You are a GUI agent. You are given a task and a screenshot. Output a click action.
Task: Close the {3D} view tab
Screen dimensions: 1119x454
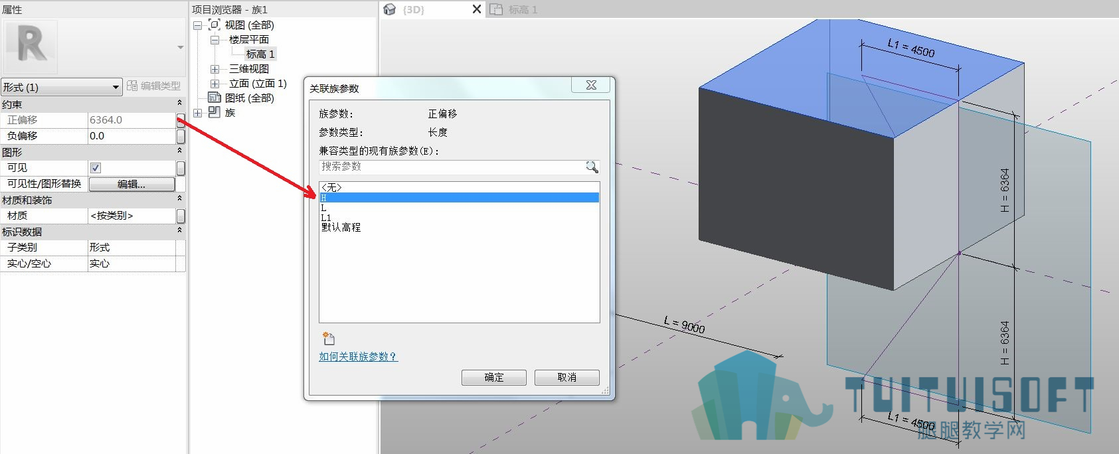[x=476, y=9]
